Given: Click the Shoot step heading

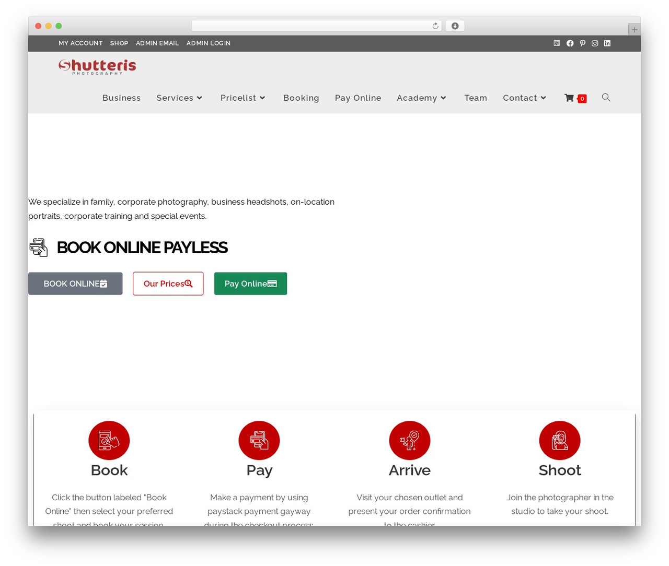Looking at the screenshot, I should [x=560, y=470].
